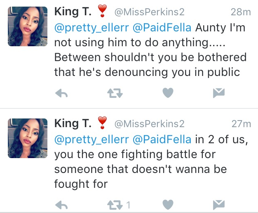
Task: Open @PaidFella mention in first tweet
Action: click(x=163, y=28)
